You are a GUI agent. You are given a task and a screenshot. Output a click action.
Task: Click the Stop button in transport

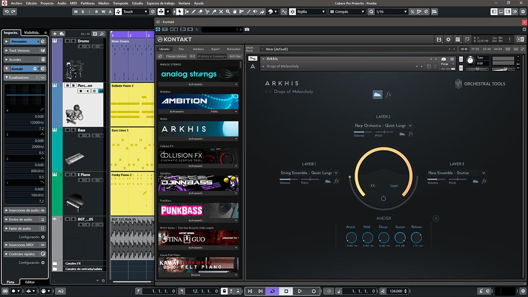coord(286,291)
